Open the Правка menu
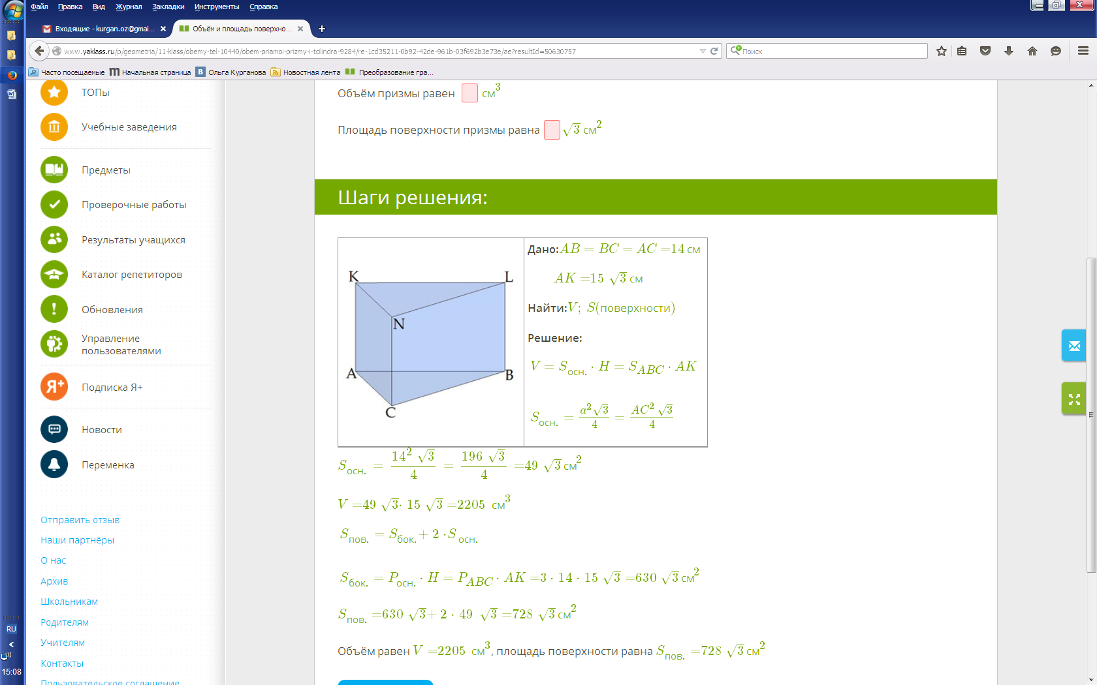 pos(70,7)
